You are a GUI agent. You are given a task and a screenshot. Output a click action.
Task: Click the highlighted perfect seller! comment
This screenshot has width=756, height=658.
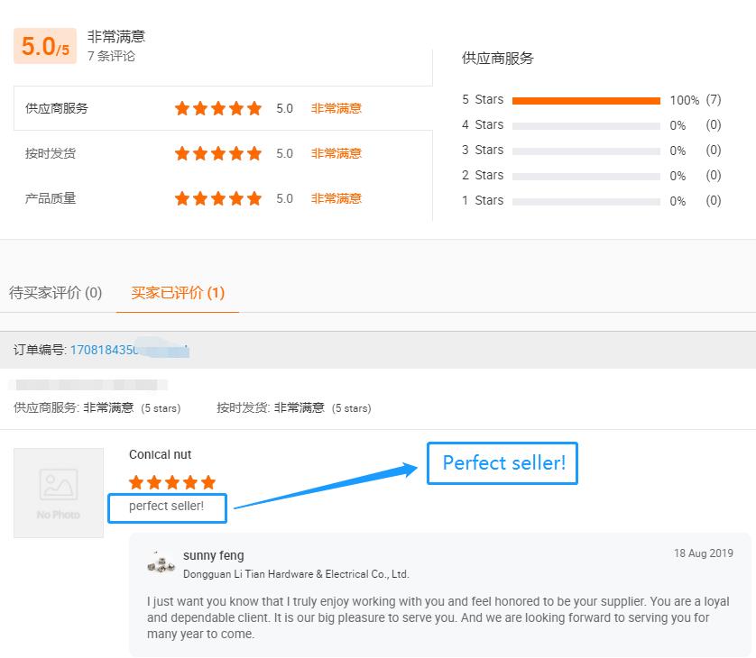point(167,507)
